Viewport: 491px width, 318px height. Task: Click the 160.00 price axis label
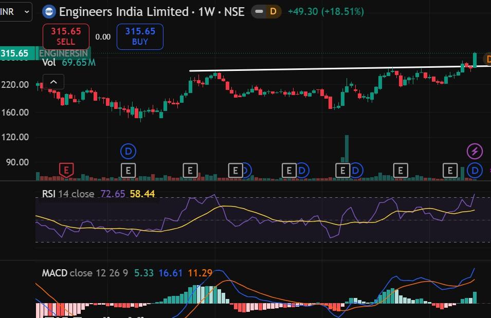tap(15, 113)
